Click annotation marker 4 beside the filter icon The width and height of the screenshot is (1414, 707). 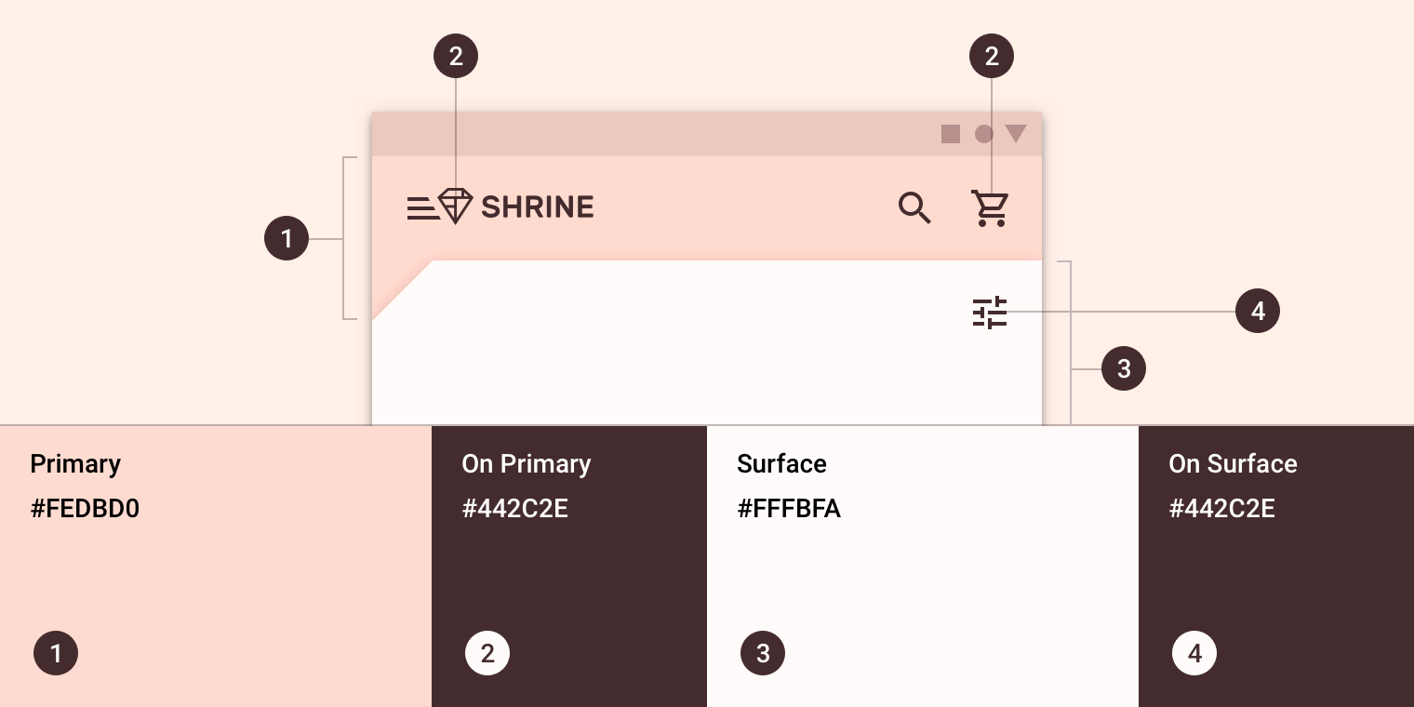click(1258, 311)
